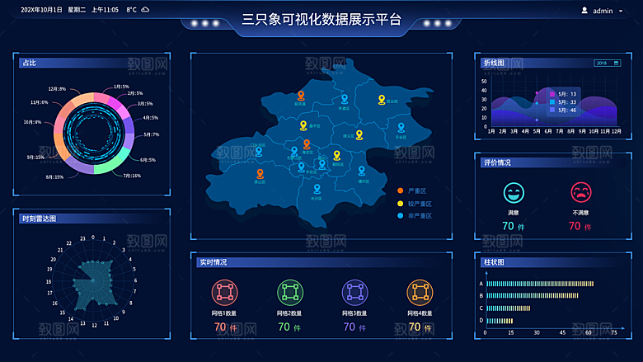
Task: Click the admin user avatar icon
Action: [584, 10]
